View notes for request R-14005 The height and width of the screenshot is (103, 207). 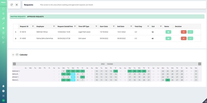coord(168,38)
